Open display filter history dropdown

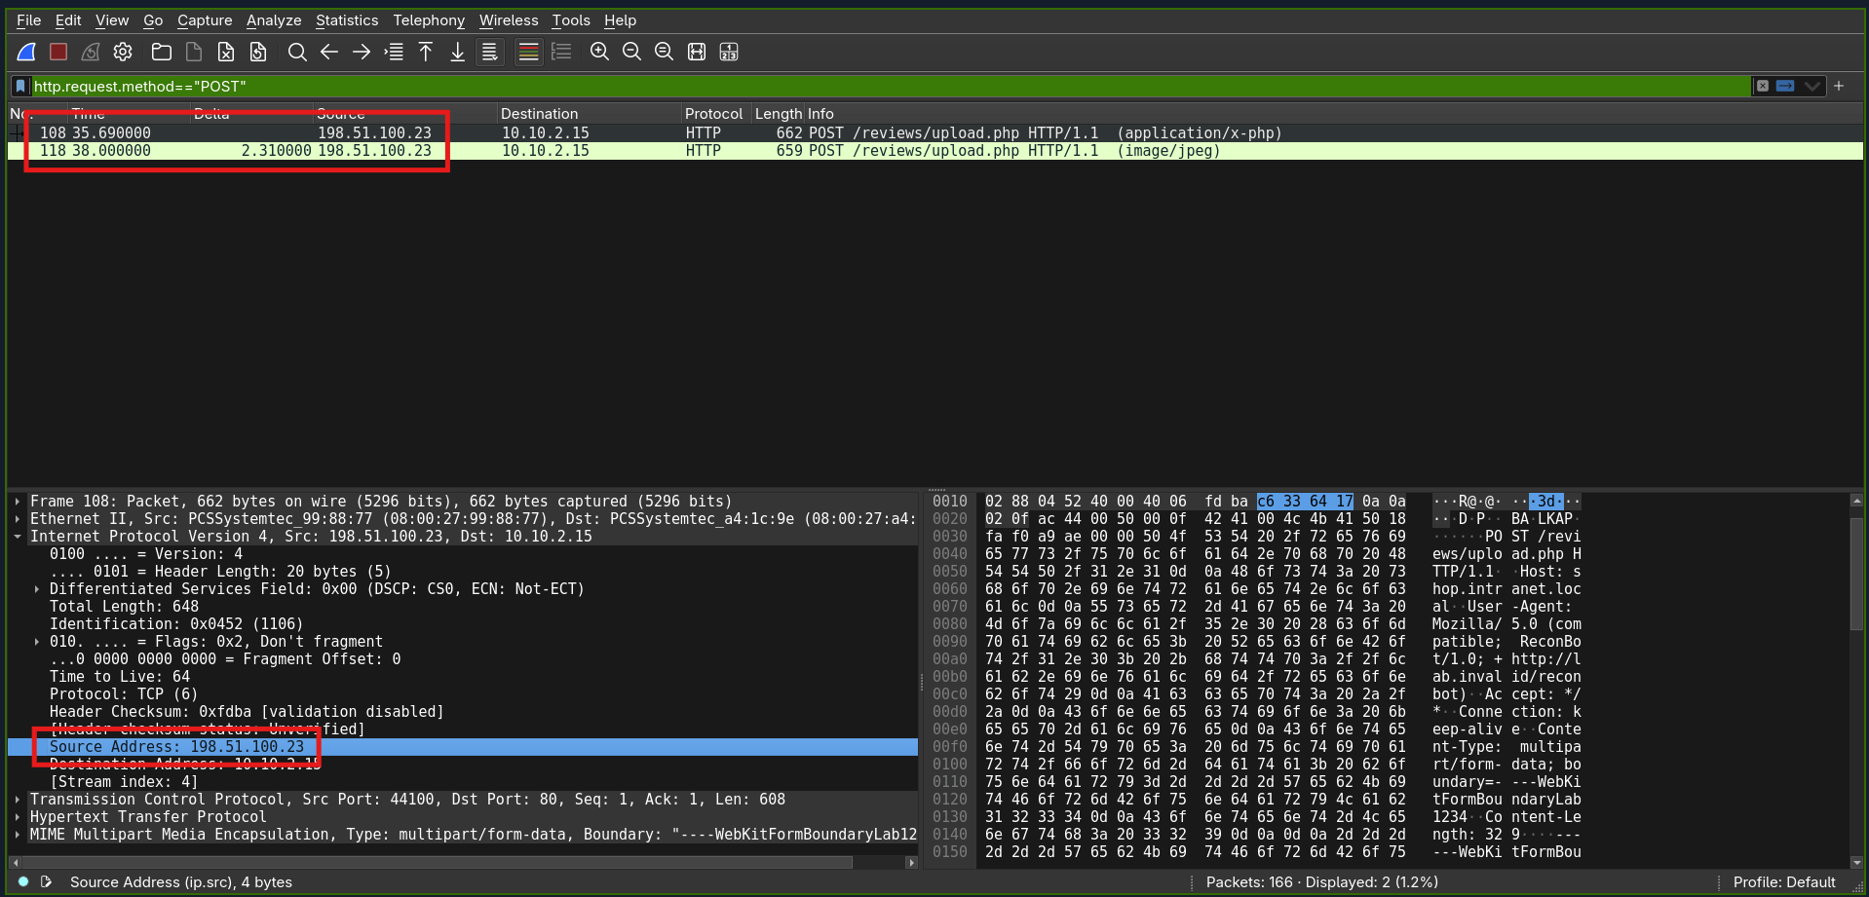(x=1812, y=86)
